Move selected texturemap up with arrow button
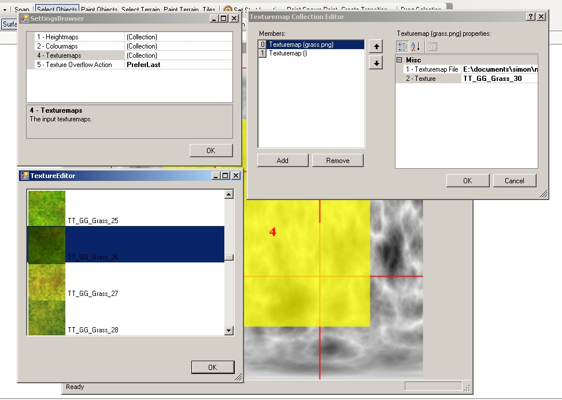This screenshot has width=562, height=400. (375, 46)
